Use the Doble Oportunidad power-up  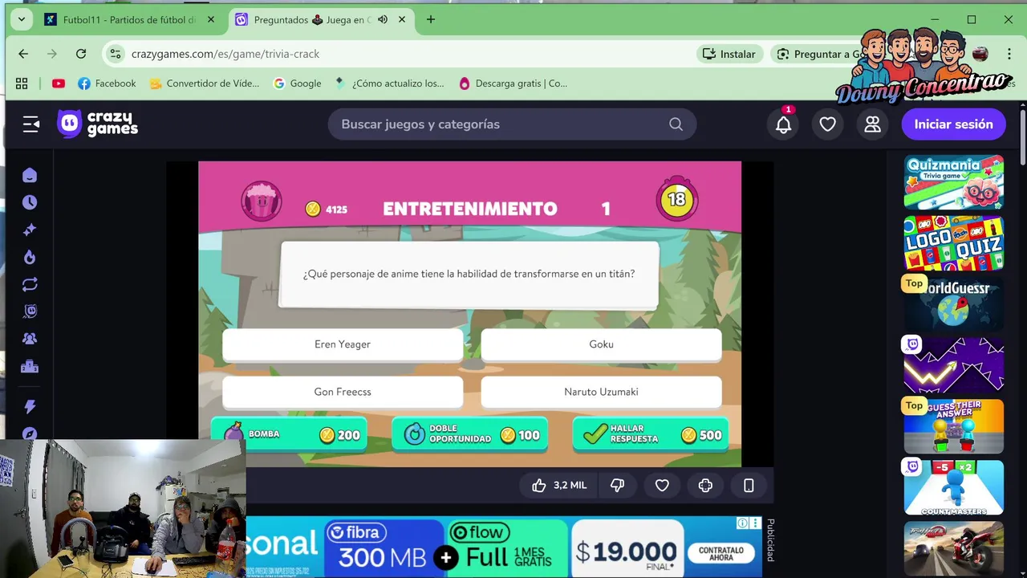pyautogui.click(x=470, y=434)
